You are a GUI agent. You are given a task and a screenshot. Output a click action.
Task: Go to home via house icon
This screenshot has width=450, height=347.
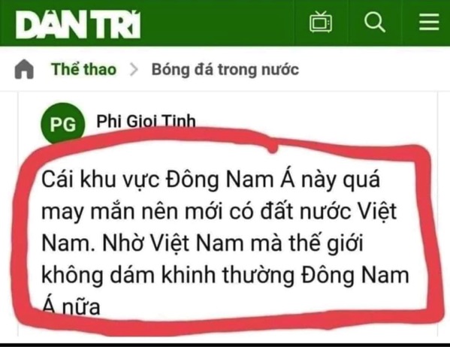pos(24,69)
